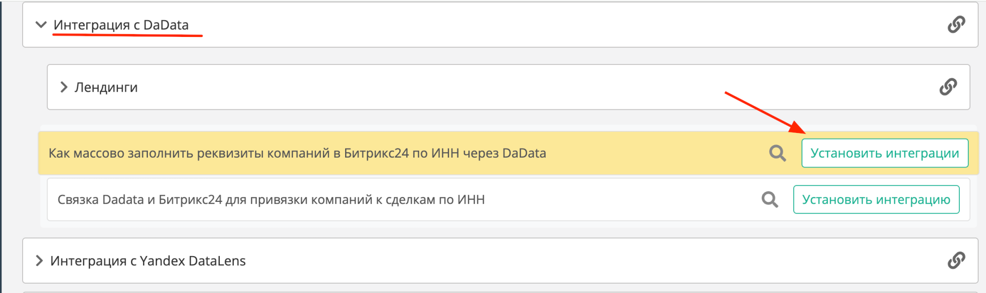This screenshot has height=293, width=986.
Task: Click red underline beneath DaData heading
Action: tap(127, 36)
